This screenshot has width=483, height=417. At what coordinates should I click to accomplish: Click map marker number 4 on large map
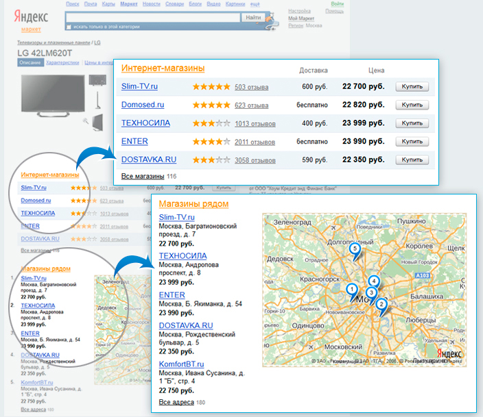[374, 281]
